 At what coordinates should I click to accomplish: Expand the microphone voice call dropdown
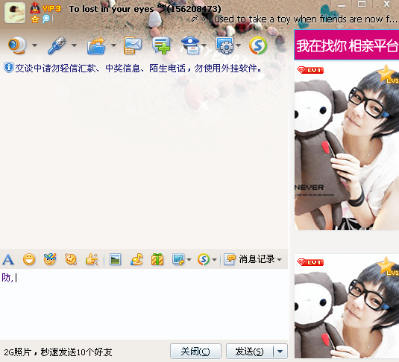click(x=74, y=45)
